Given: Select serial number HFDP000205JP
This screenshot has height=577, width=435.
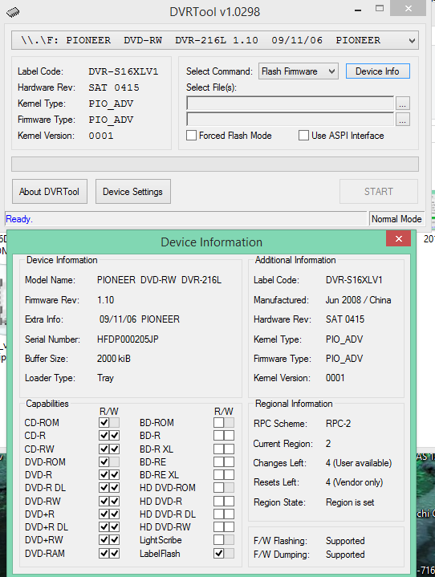Looking at the screenshot, I should point(128,339).
